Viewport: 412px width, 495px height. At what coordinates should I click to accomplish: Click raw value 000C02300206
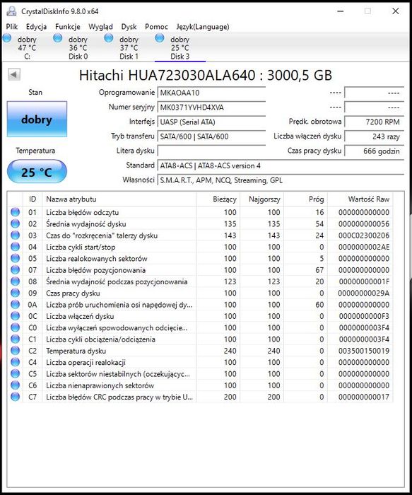click(364, 235)
